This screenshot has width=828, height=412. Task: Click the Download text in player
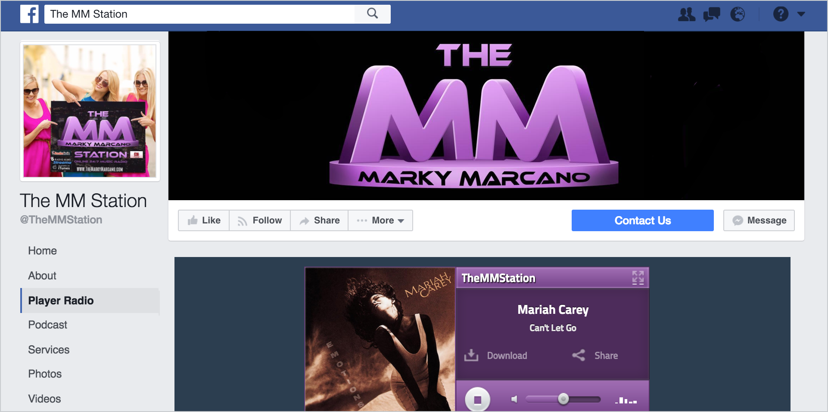pyautogui.click(x=507, y=356)
